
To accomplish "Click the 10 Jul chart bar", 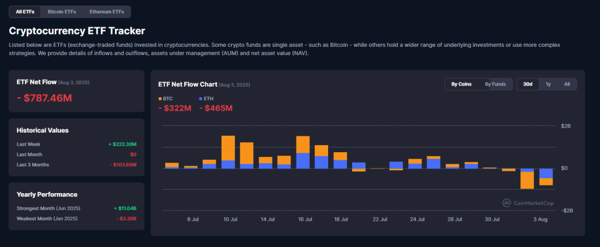I will 229,152.
